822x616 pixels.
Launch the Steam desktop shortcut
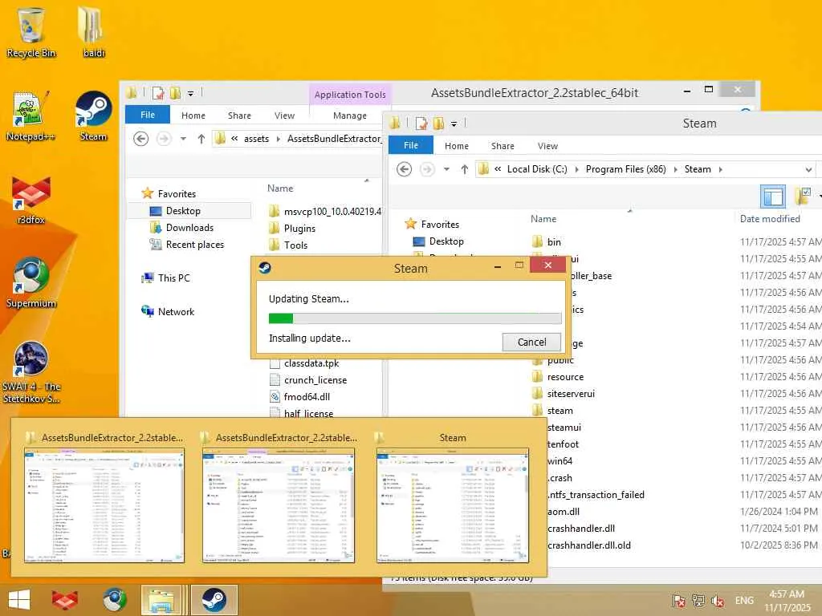[x=93, y=116]
